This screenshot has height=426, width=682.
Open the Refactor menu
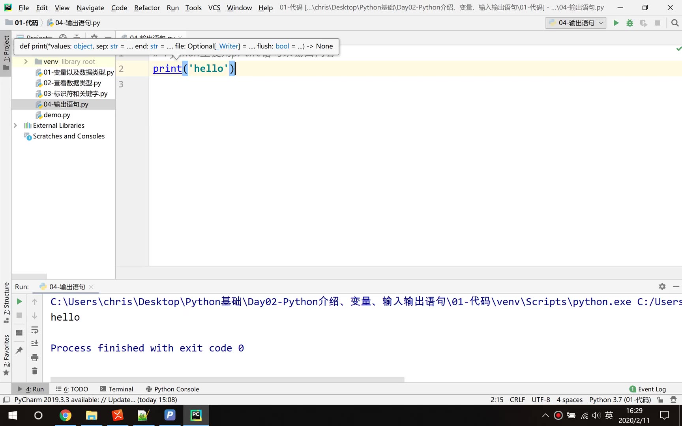click(x=147, y=7)
